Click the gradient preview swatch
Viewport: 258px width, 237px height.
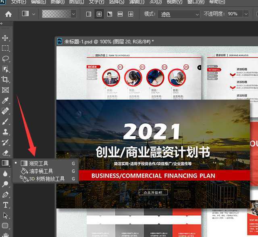tap(56, 14)
